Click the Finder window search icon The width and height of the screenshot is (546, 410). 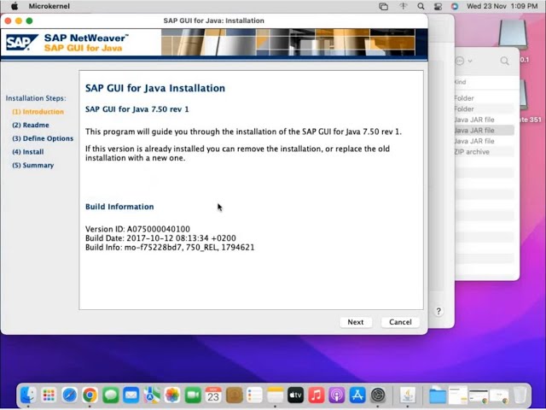504,61
